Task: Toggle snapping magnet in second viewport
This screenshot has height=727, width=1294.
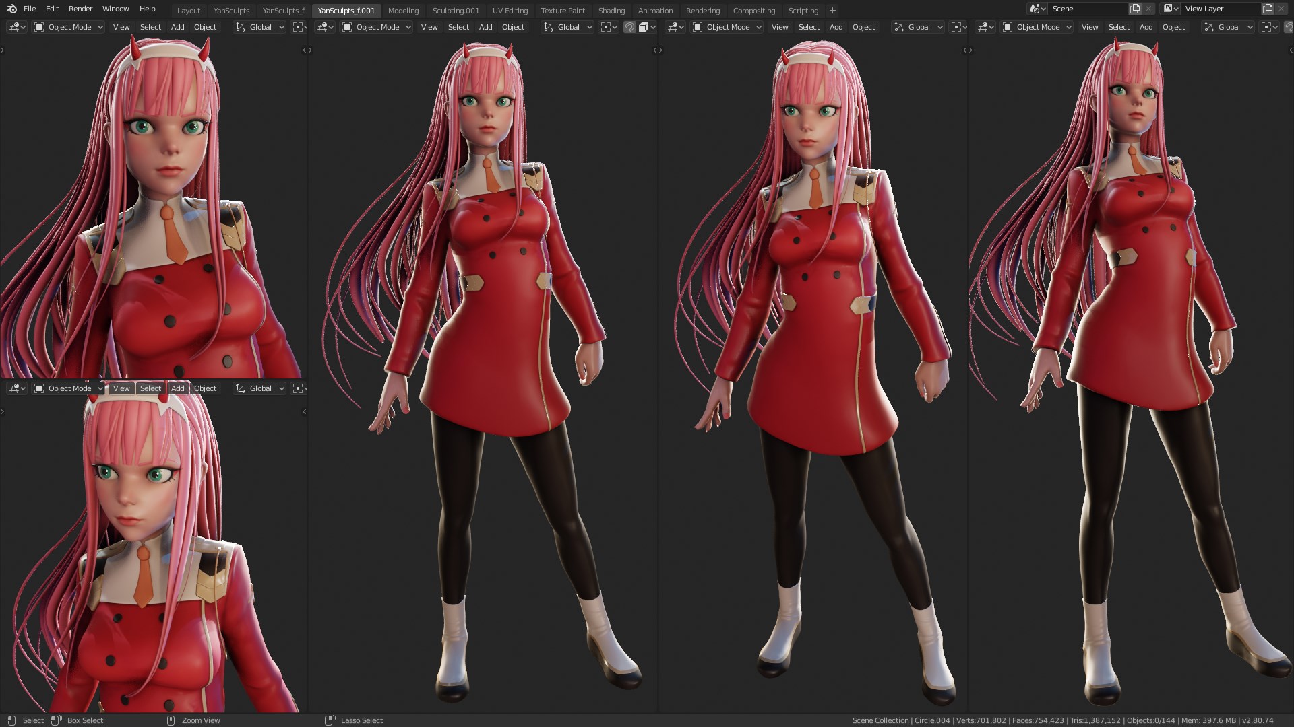Action: [x=629, y=27]
